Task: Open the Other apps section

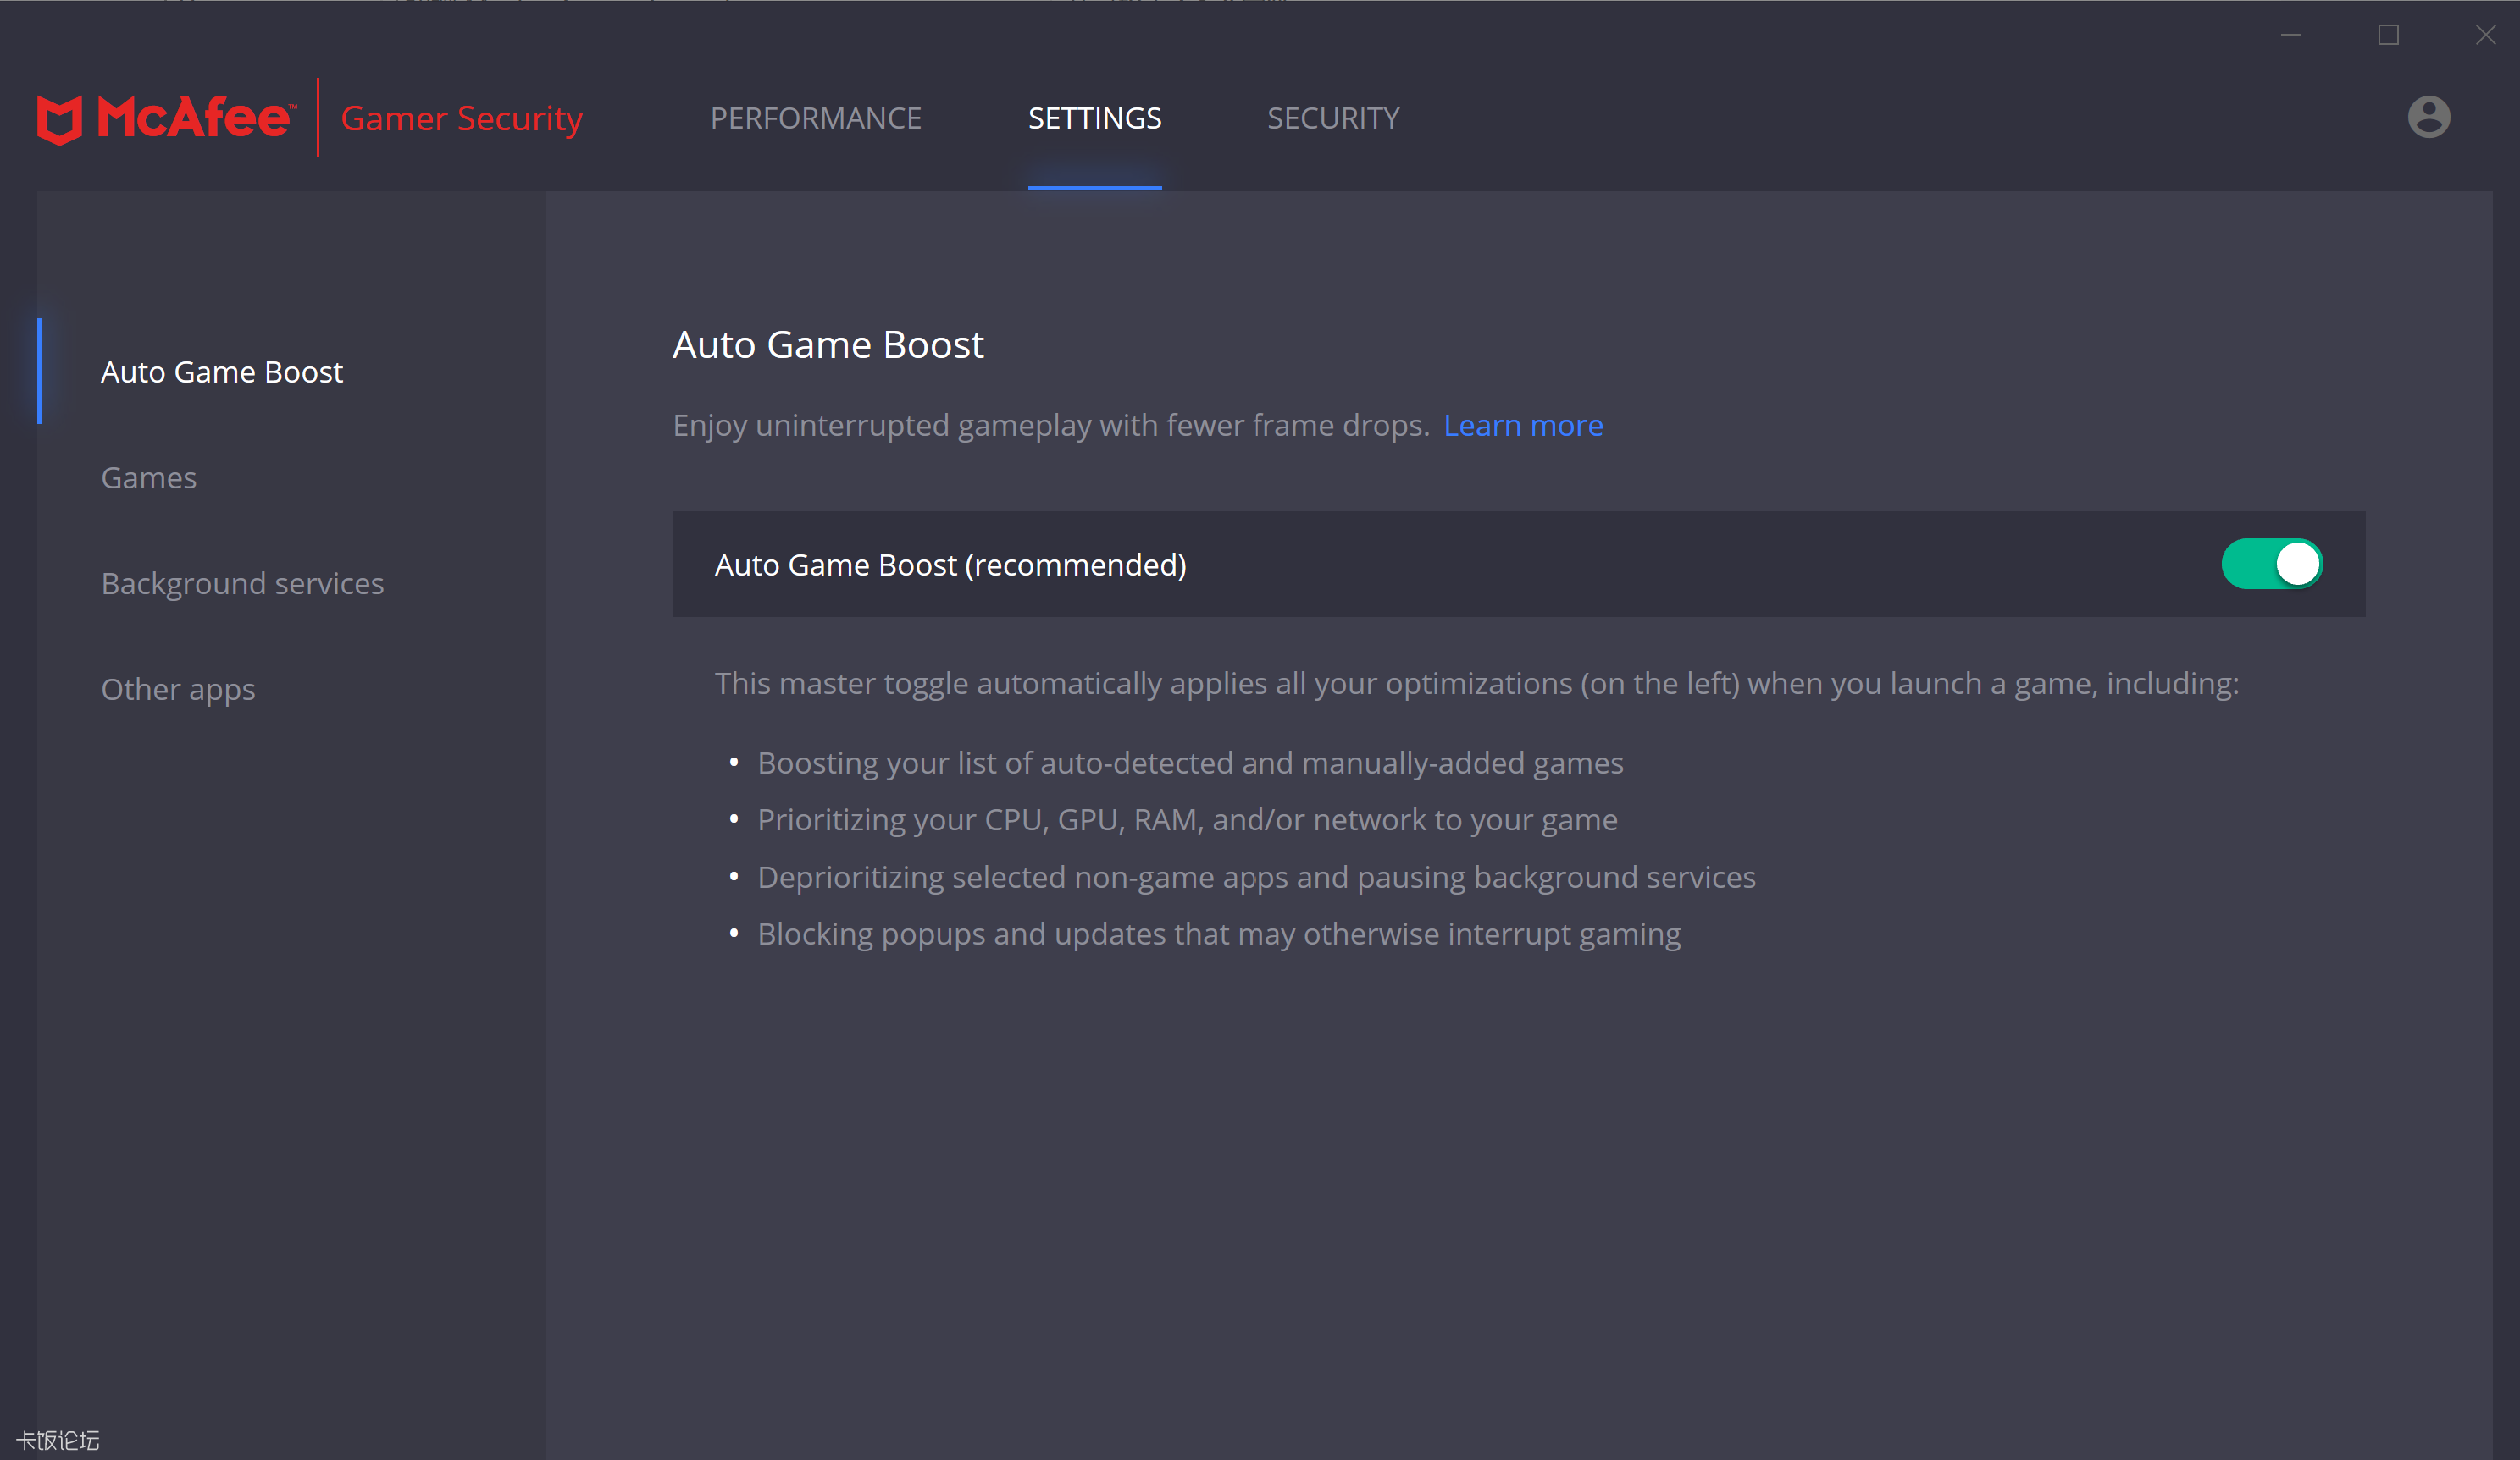Action: (178, 690)
